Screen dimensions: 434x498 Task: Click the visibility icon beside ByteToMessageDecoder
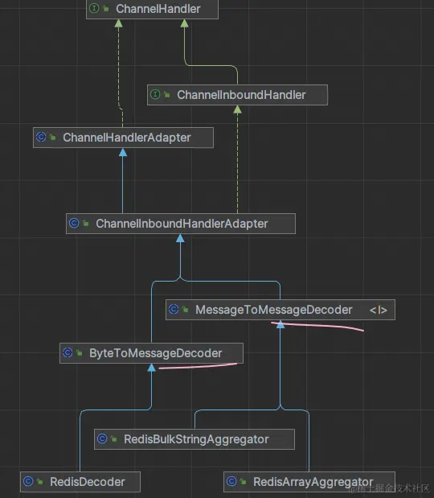pyautogui.click(x=80, y=353)
